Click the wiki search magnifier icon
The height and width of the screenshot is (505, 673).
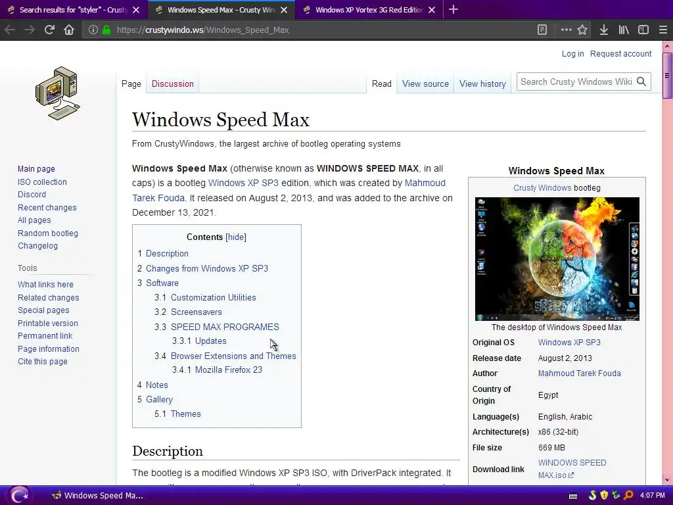tap(641, 82)
